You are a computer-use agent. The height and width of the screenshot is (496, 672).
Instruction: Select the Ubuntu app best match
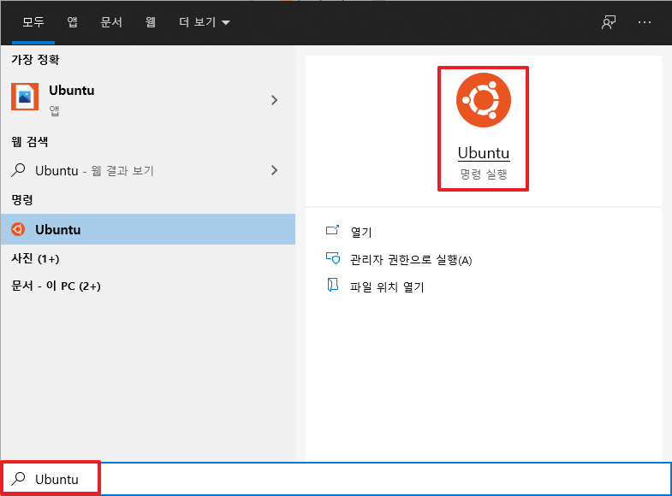tap(148, 100)
